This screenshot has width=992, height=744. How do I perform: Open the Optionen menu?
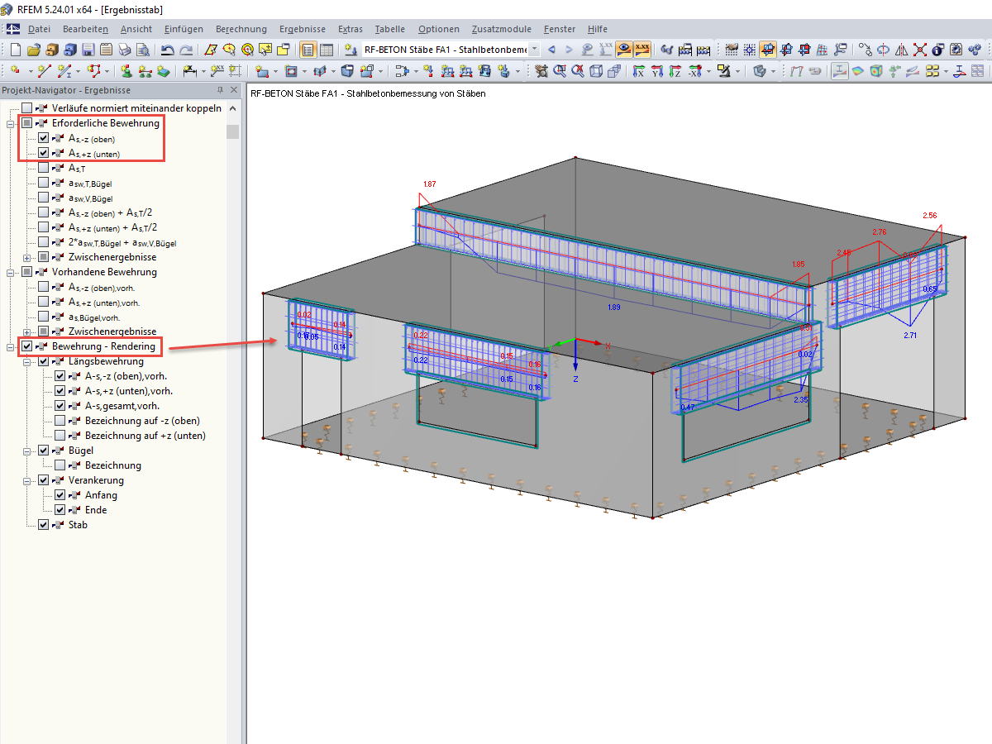[x=438, y=29]
